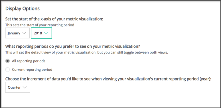Image resolution: width=221 pixels, height=108 pixels.
Task: Click the Display Options heading
Action: (23, 9)
